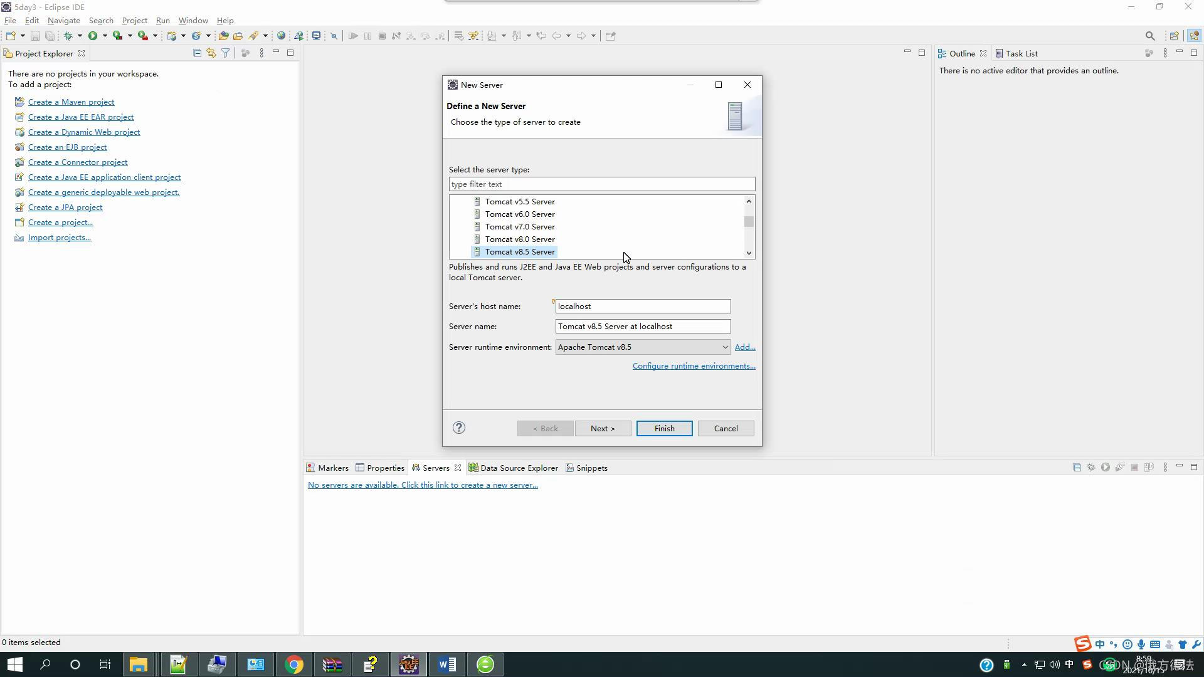The height and width of the screenshot is (677, 1204).
Task: Open the Coverage icon dropdown arrow
Action: tap(130, 36)
